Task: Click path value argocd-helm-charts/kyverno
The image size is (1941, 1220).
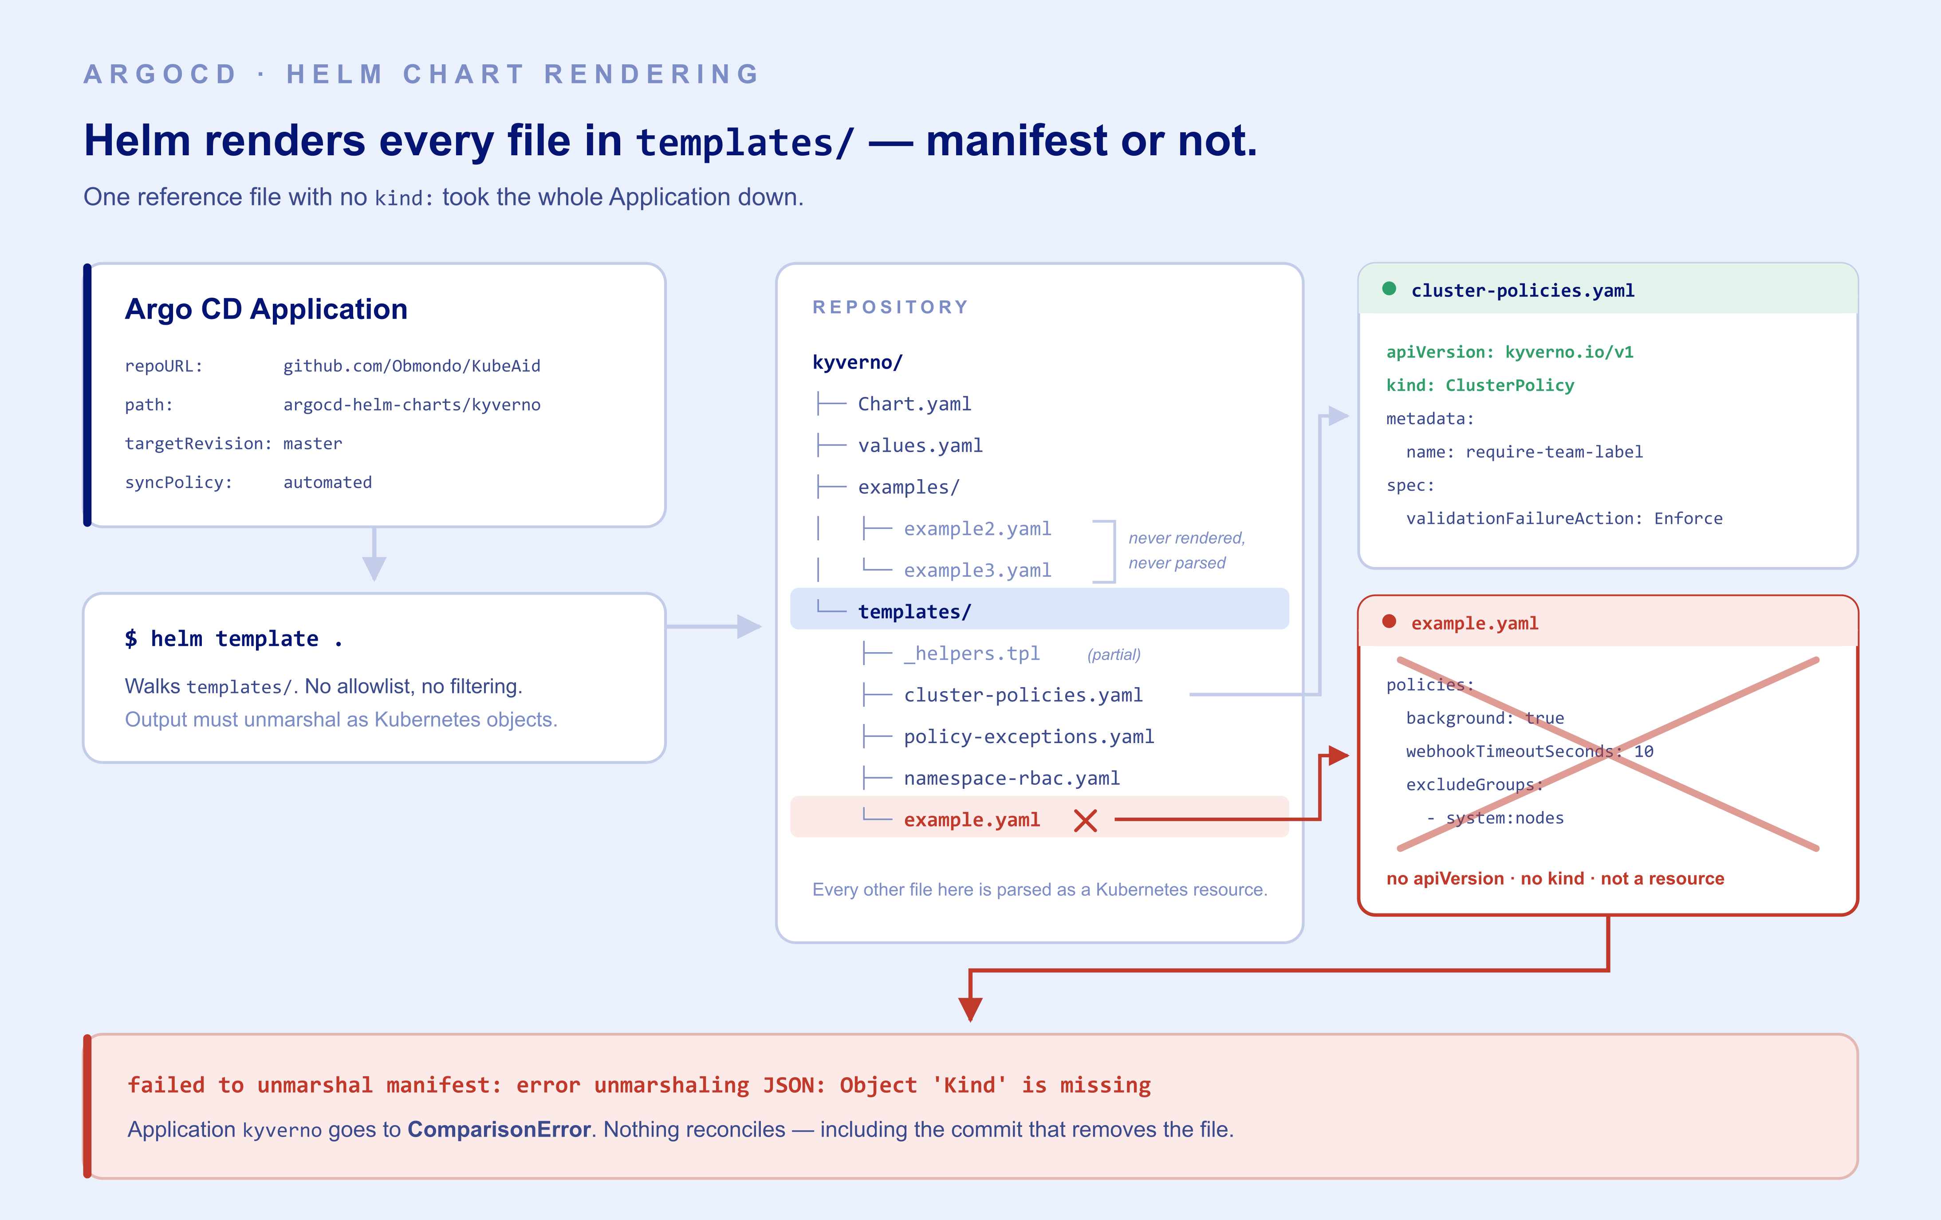Action: (411, 405)
